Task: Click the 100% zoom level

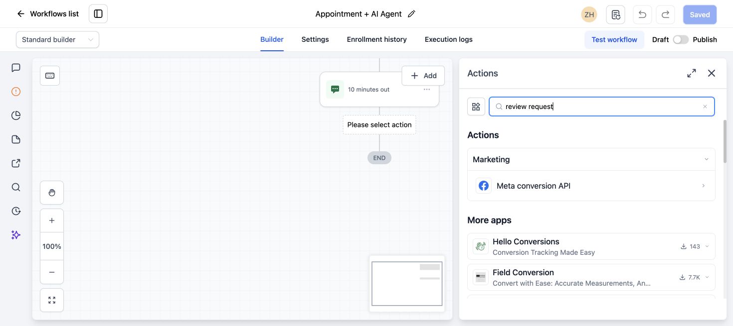Action: point(52,246)
